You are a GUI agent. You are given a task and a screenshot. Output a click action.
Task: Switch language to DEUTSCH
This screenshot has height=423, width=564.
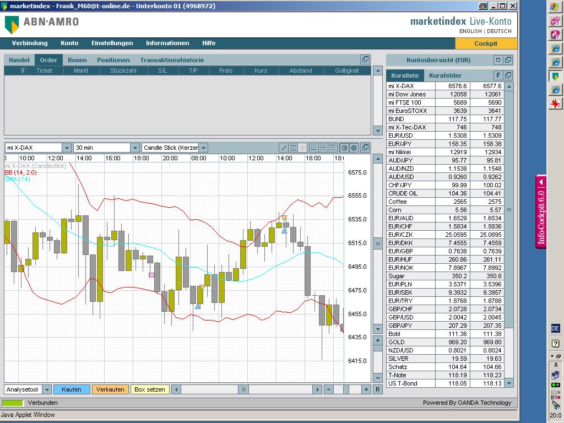[499, 31]
